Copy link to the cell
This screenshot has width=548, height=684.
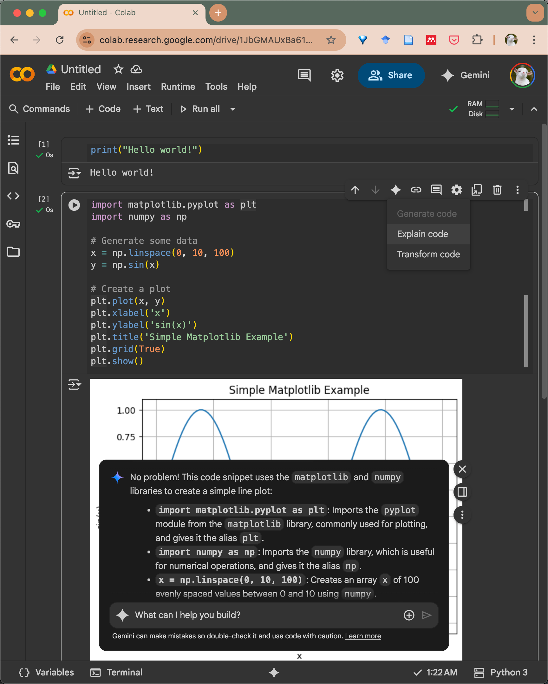[x=416, y=190]
